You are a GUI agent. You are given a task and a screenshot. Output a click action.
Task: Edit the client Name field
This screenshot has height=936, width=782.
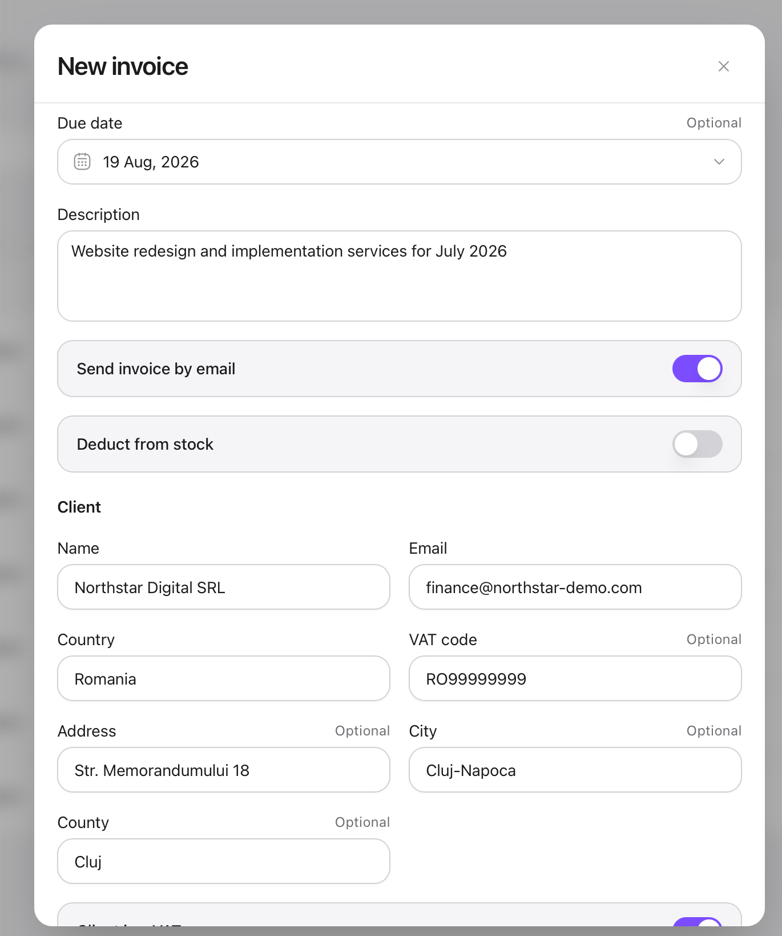(x=224, y=587)
